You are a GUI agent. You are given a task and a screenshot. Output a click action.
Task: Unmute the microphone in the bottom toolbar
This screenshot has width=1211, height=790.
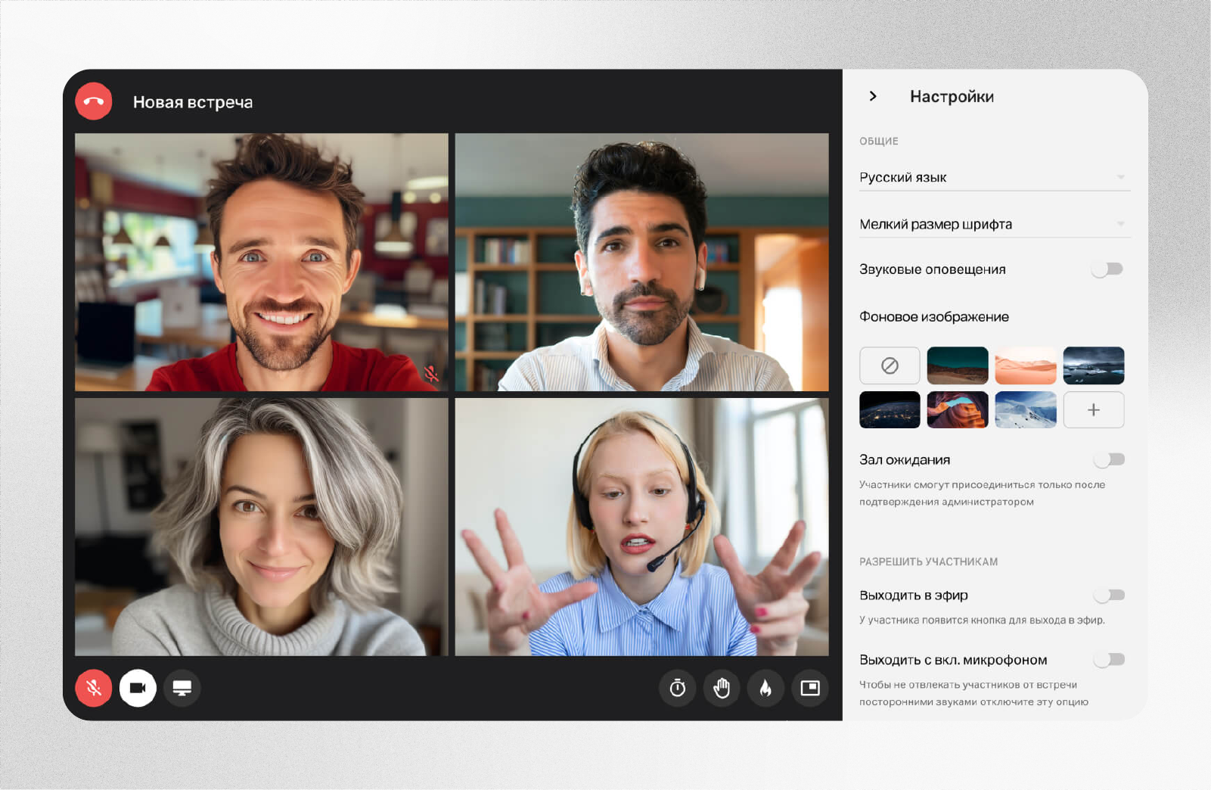[x=94, y=688]
